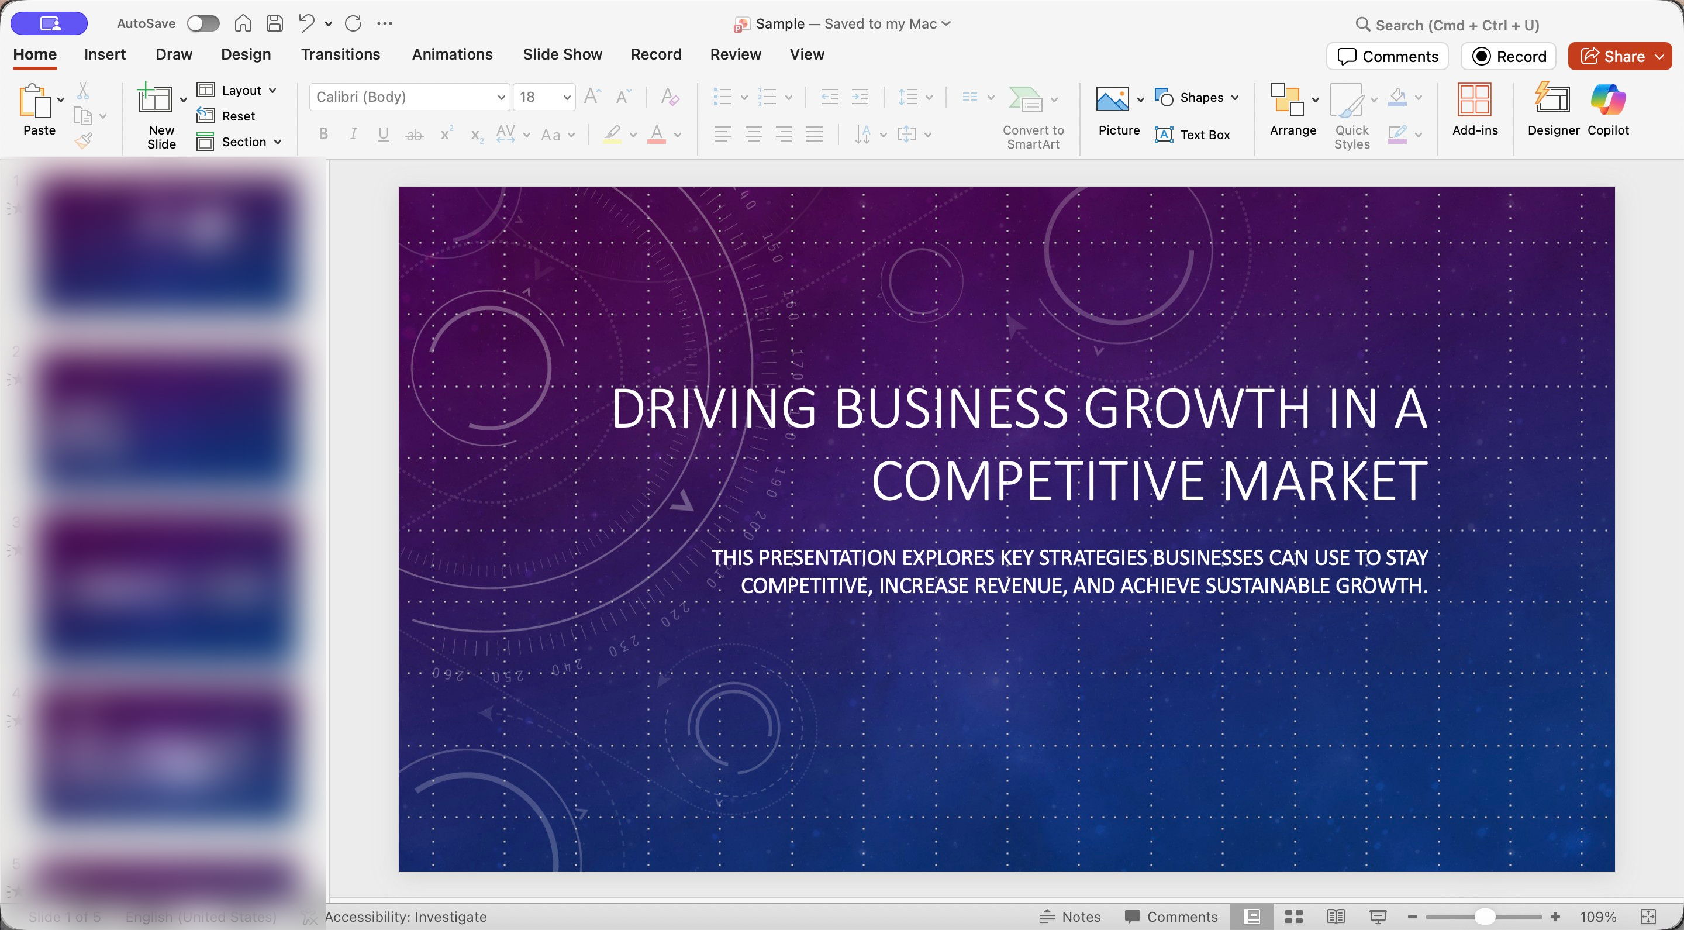Click the Convert to SmartArt icon

1026,100
